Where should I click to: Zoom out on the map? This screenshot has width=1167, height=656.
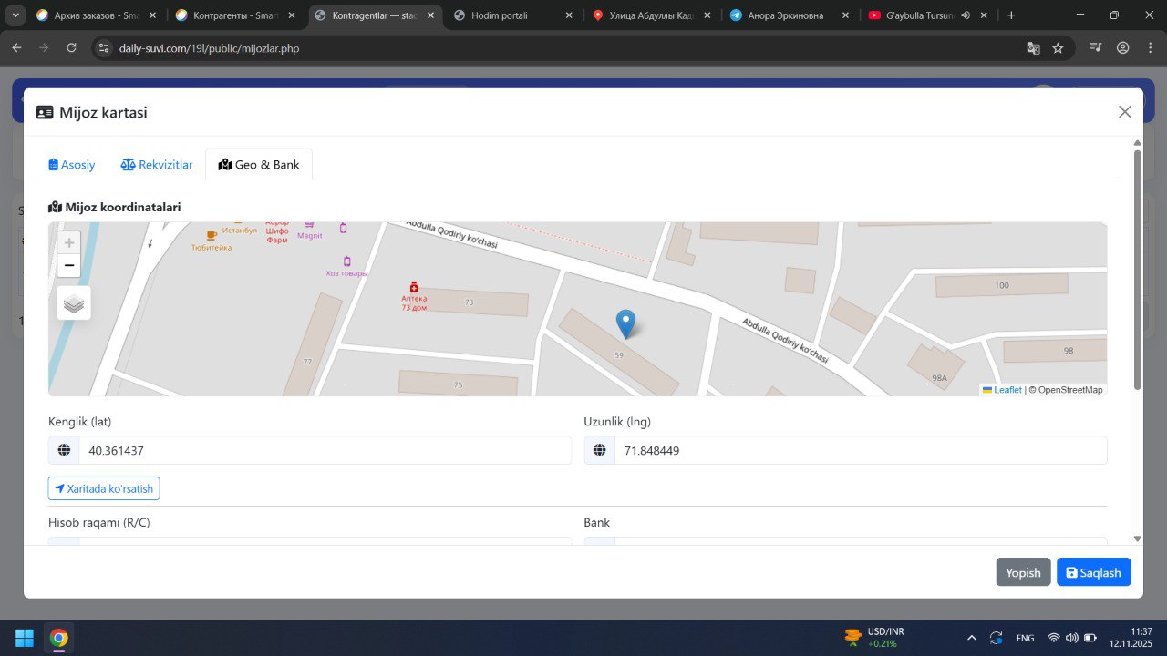pyautogui.click(x=69, y=266)
